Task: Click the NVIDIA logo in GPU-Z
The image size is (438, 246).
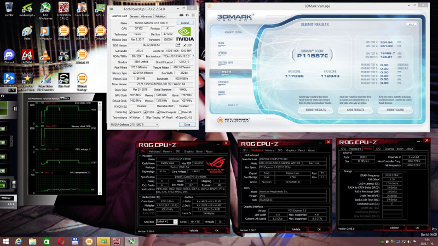Action: [x=185, y=34]
